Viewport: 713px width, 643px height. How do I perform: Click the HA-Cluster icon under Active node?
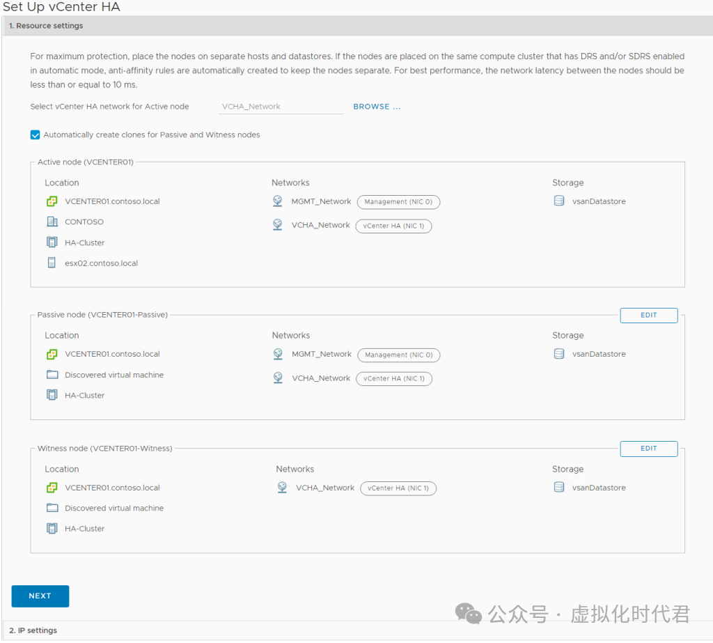(x=52, y=242)
